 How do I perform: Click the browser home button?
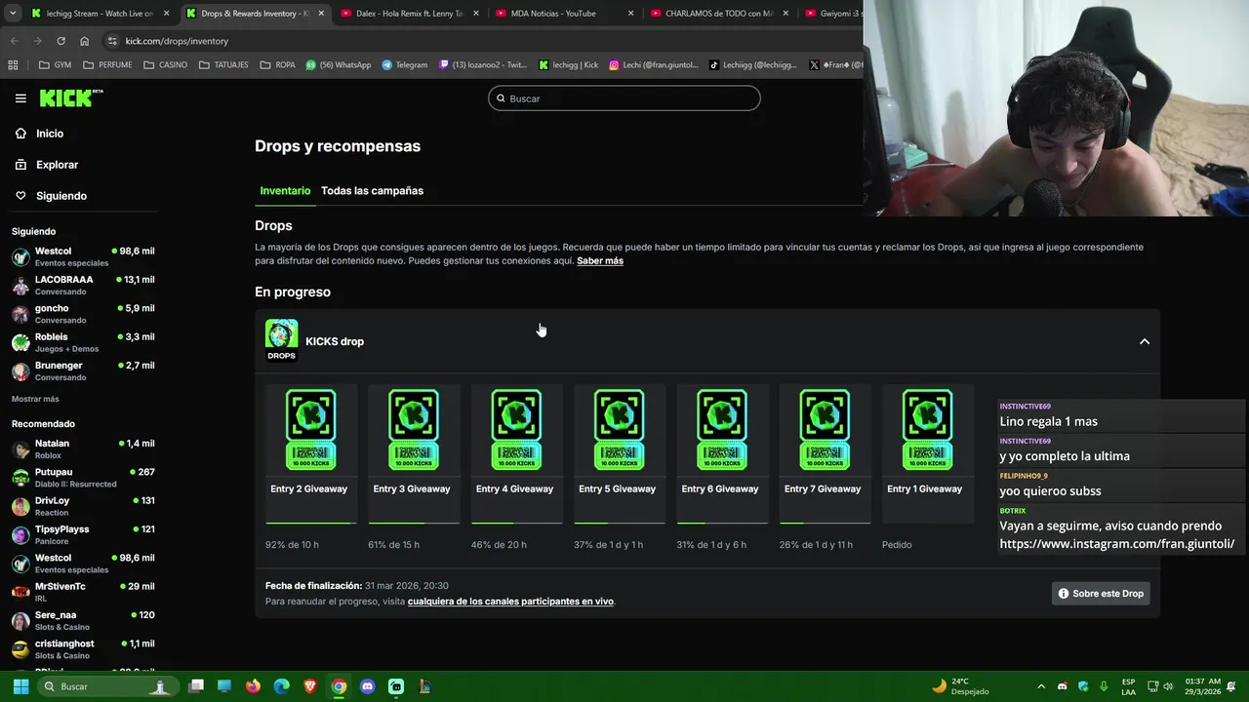[85, 41]
